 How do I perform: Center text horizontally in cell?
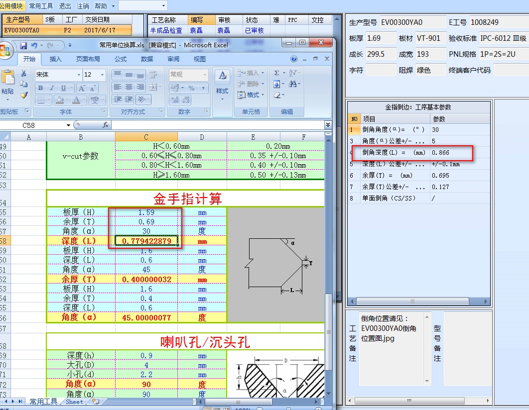[x=129, y=87]
